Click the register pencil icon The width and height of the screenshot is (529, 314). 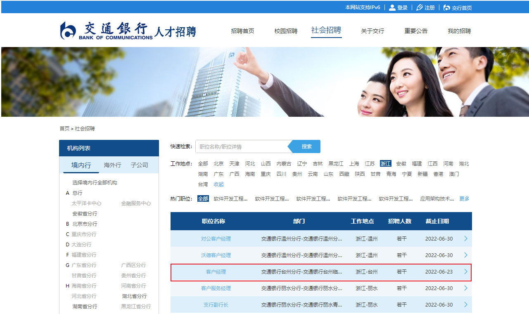420,7
